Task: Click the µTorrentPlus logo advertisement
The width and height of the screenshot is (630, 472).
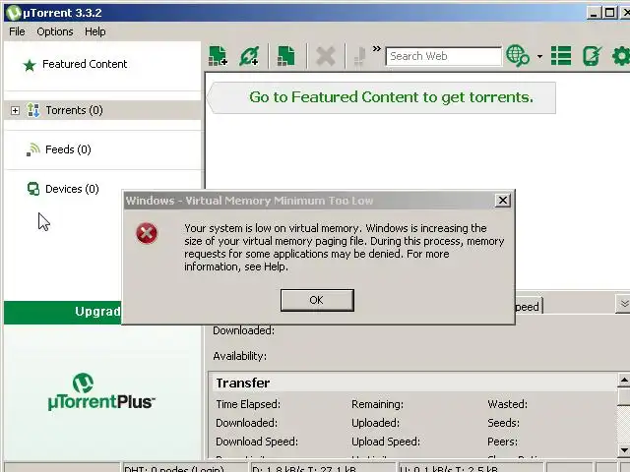Action: pyautogui.click(x=101, y=392)
